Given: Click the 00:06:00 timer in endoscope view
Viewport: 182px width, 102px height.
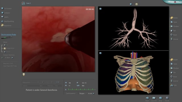Looking at the screenshot, I should pos(90,9).
